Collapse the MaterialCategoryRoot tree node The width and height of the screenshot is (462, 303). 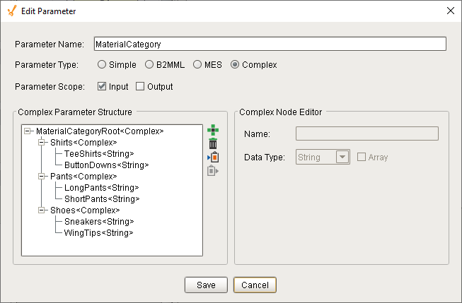pos(28,131)
